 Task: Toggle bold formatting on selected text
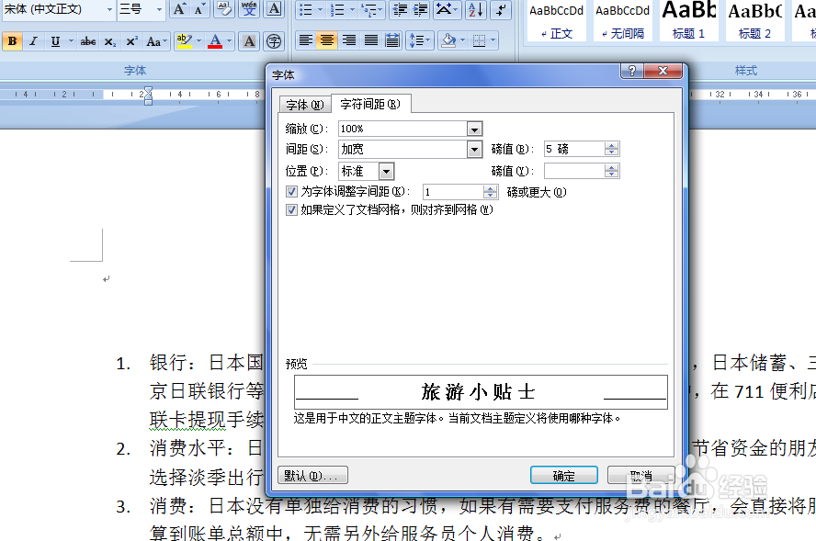(x=12, y=41)
